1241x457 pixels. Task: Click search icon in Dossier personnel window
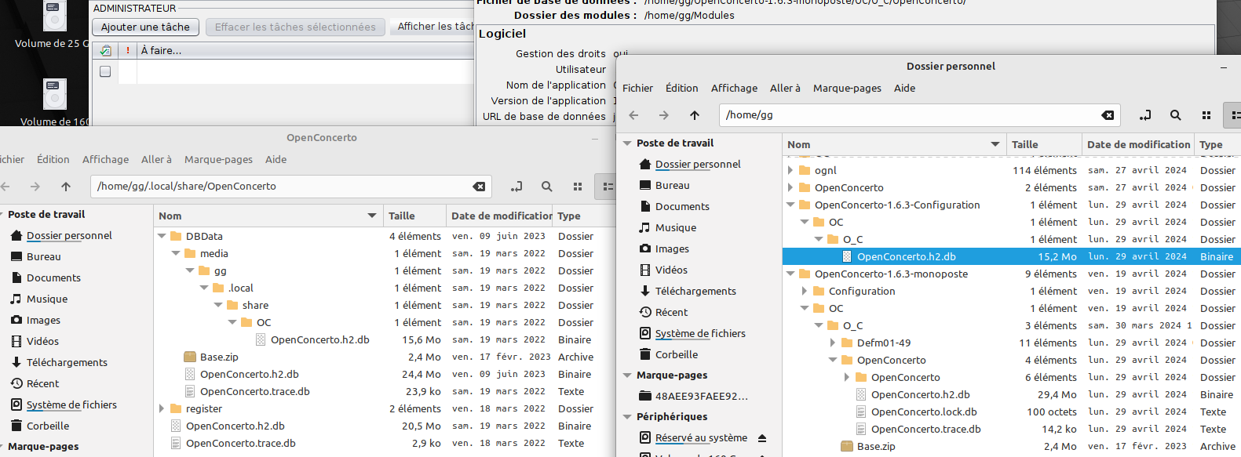[1175, 115]
